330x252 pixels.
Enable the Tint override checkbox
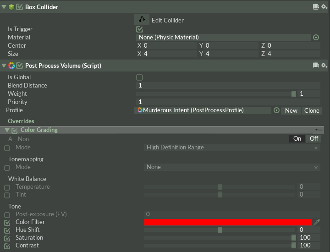click(7, 195)
